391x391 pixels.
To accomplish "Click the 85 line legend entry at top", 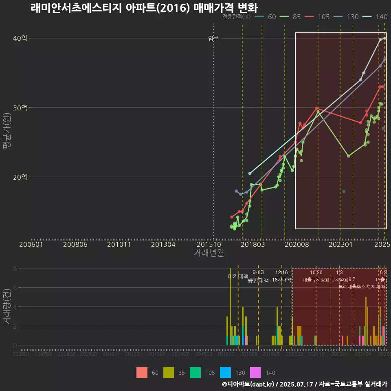I will pos(290,17).
